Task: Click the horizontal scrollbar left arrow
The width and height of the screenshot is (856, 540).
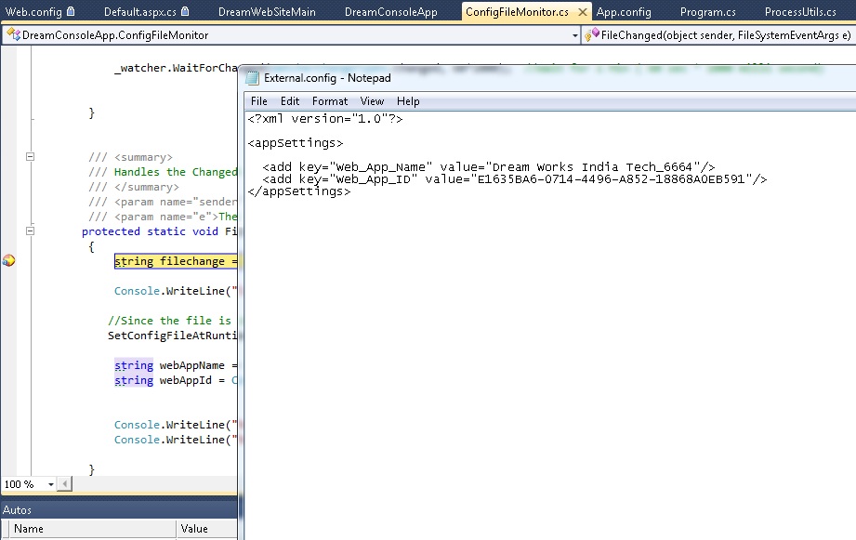Action: click(x=64, y=484)
